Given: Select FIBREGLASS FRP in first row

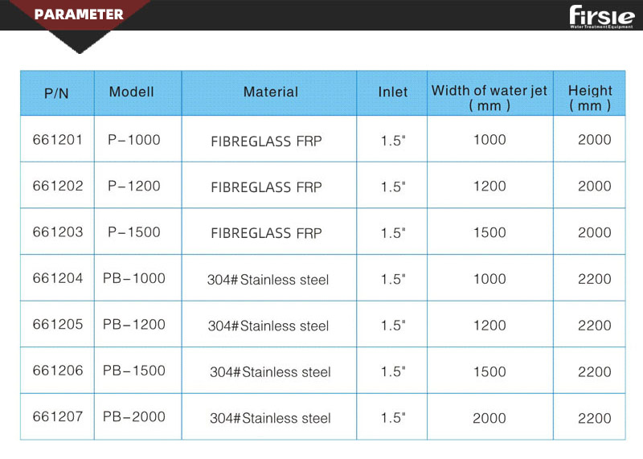Looking at the screenshot, I should [x=267, y=141].
